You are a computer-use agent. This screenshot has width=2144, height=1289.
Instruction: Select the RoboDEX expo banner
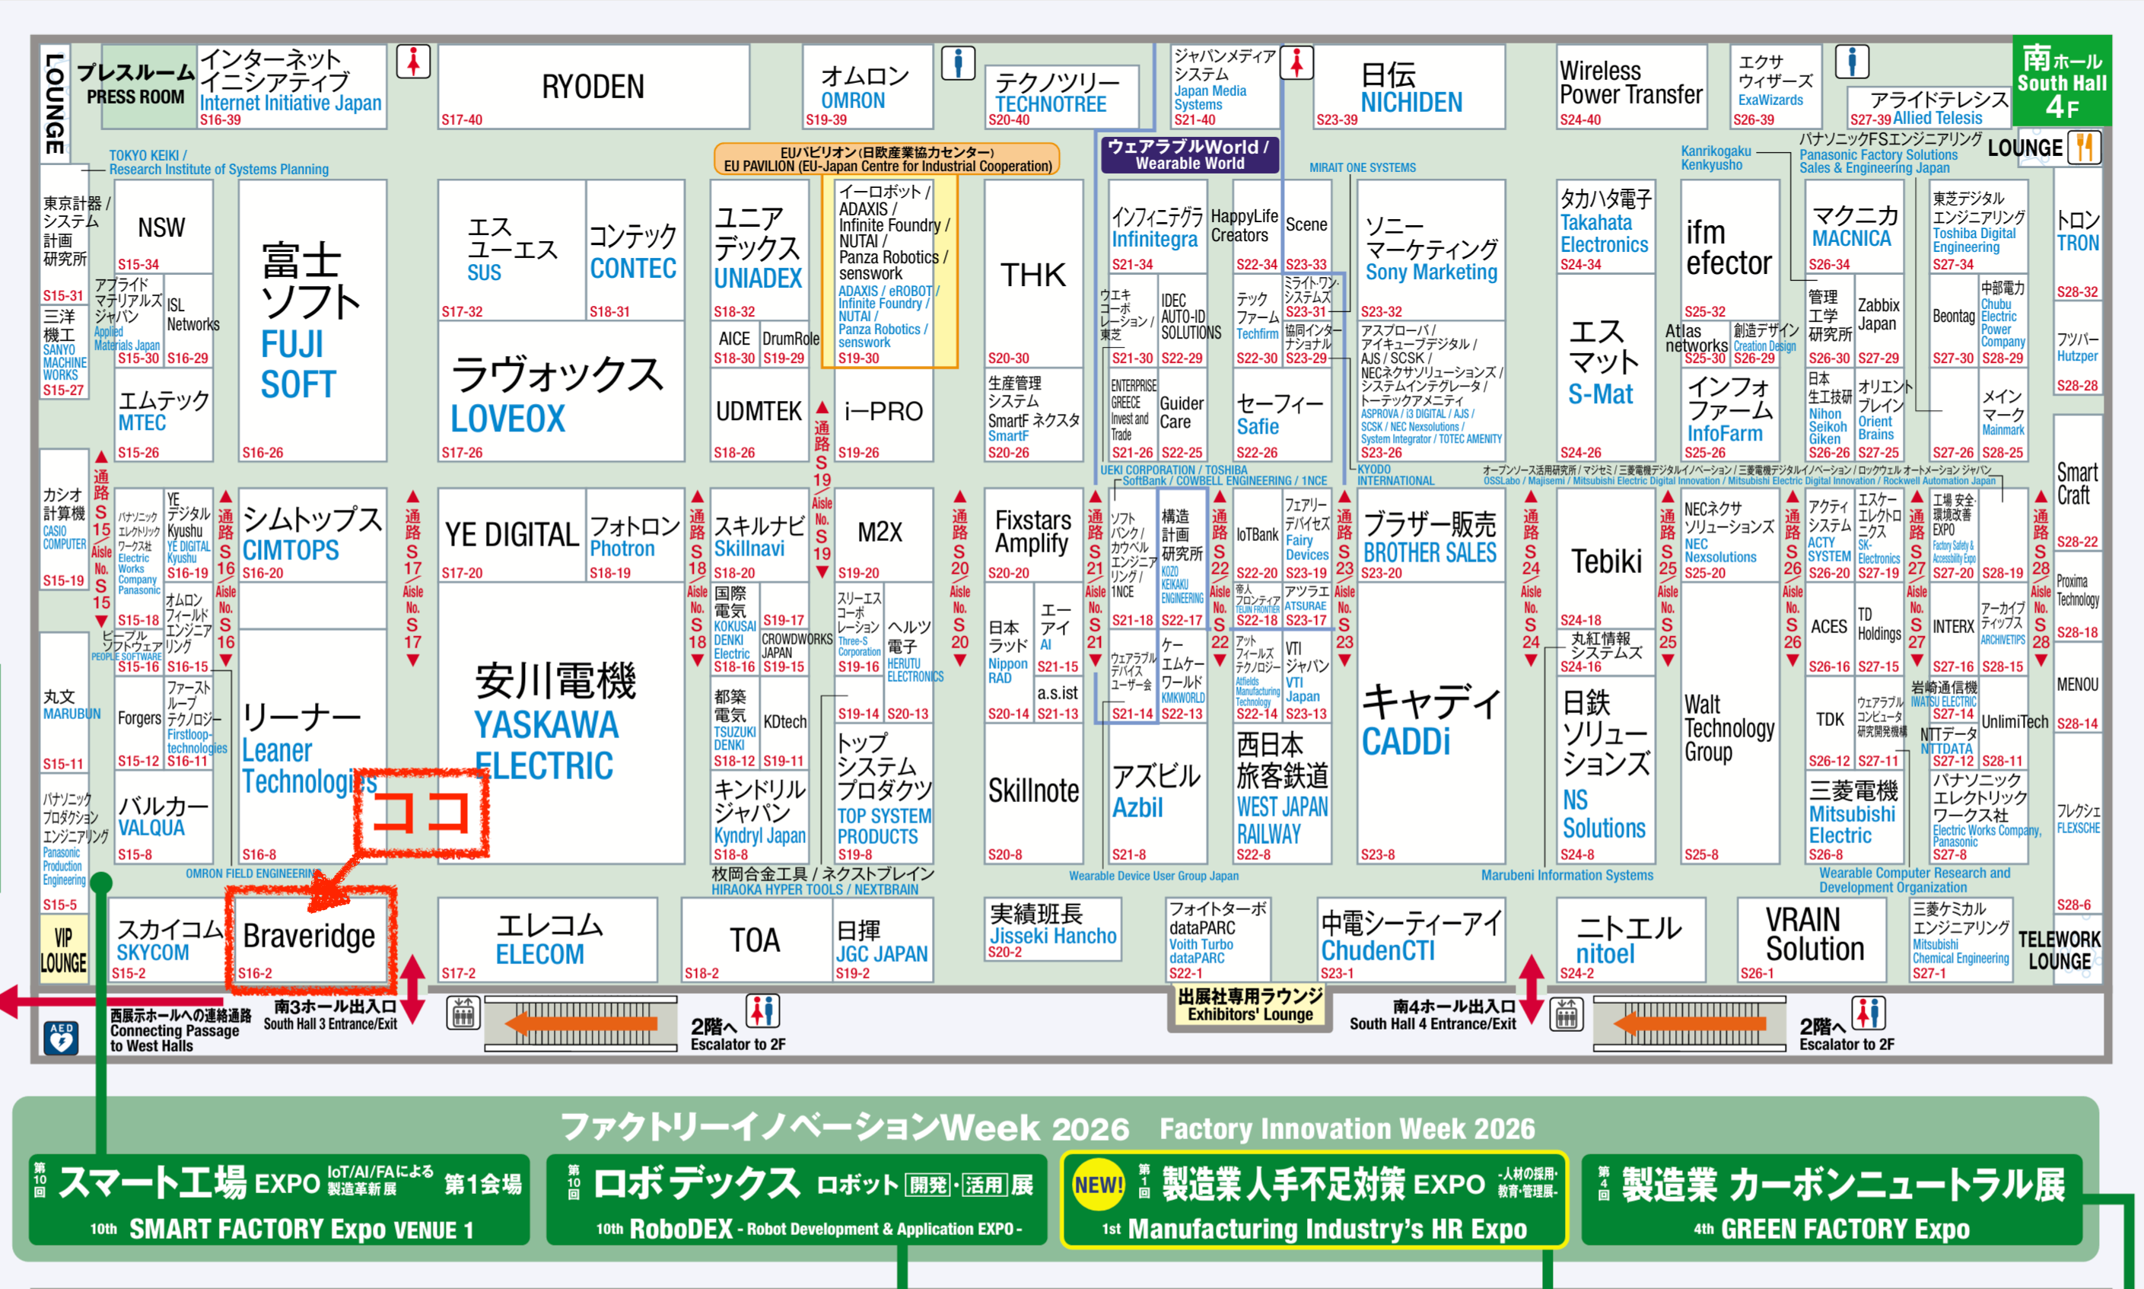point(797,1201)
